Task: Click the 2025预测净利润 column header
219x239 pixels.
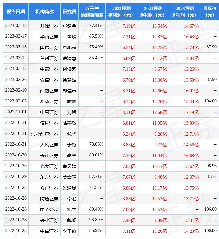Action: tap(185, 11)
